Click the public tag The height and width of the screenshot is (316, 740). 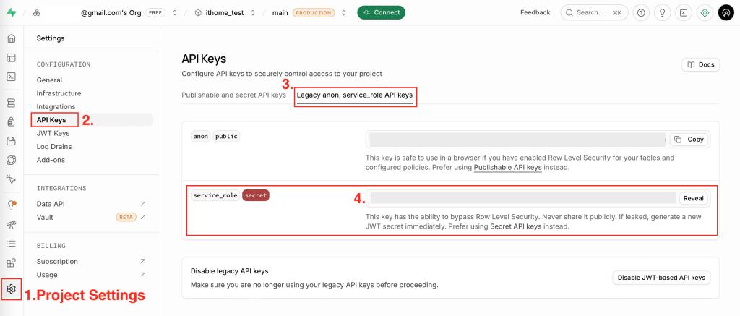(226, 137)
